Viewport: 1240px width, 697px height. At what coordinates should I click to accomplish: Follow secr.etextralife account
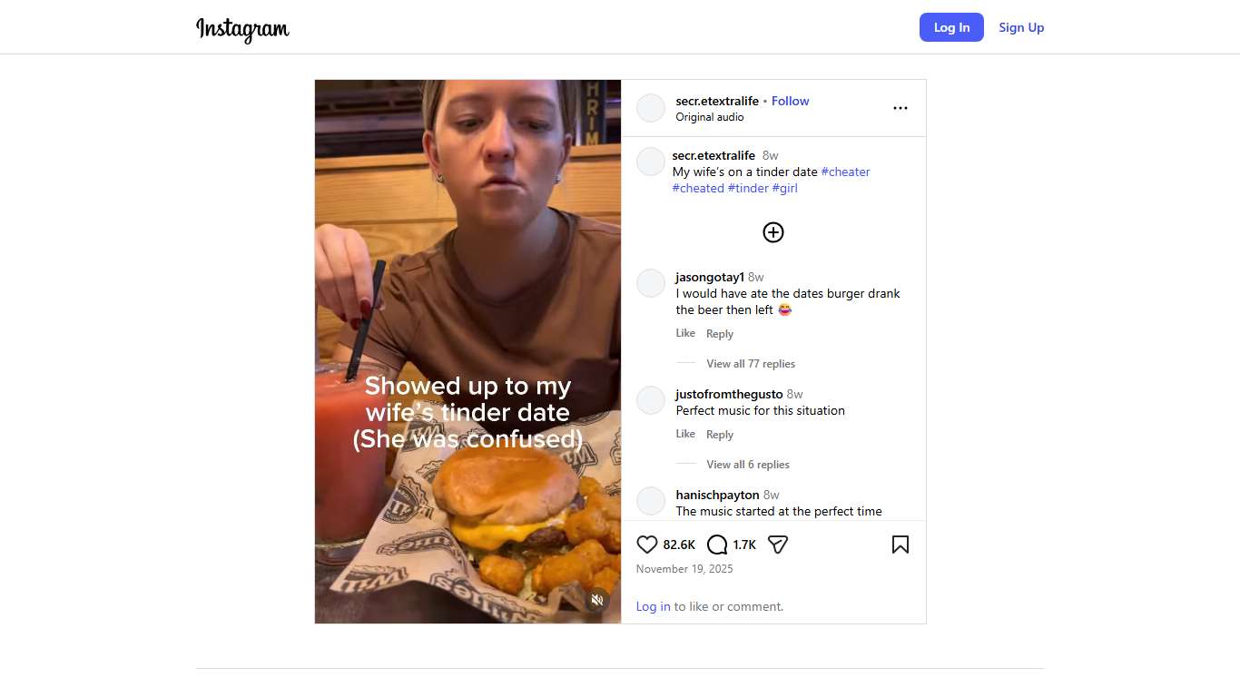click(x=790, y=101)
